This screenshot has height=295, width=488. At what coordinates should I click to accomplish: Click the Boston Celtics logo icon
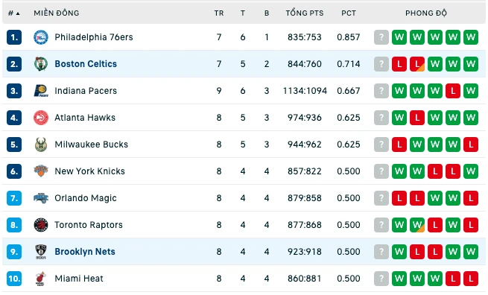tap(41, 64)
